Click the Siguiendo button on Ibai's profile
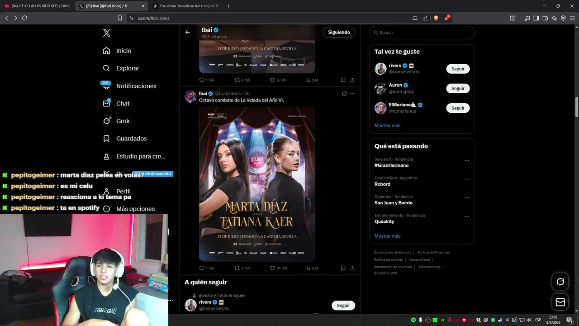This screenshot has height=326, width=579. 339,32
